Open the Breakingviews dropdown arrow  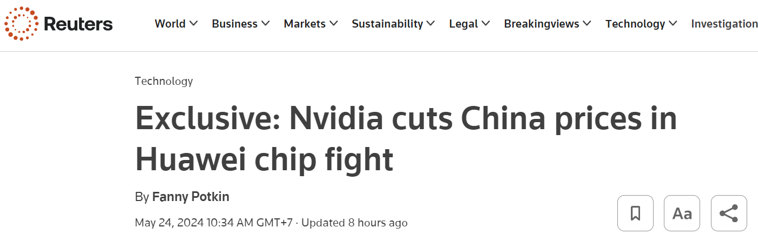[x=586, y=24]
